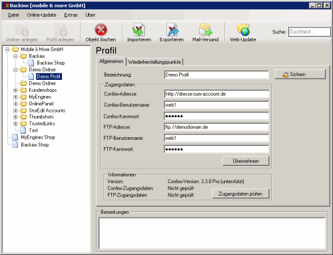Click Zugangsdaten prüfen button
Viewport: 333px width, 255px height.
click(x=240, y=194)
